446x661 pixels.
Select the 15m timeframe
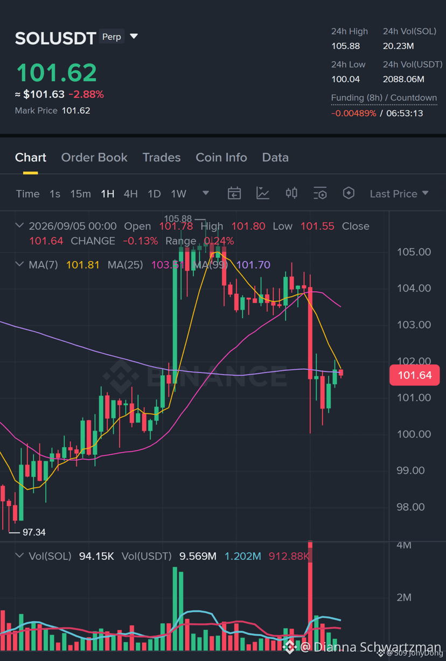80,194
